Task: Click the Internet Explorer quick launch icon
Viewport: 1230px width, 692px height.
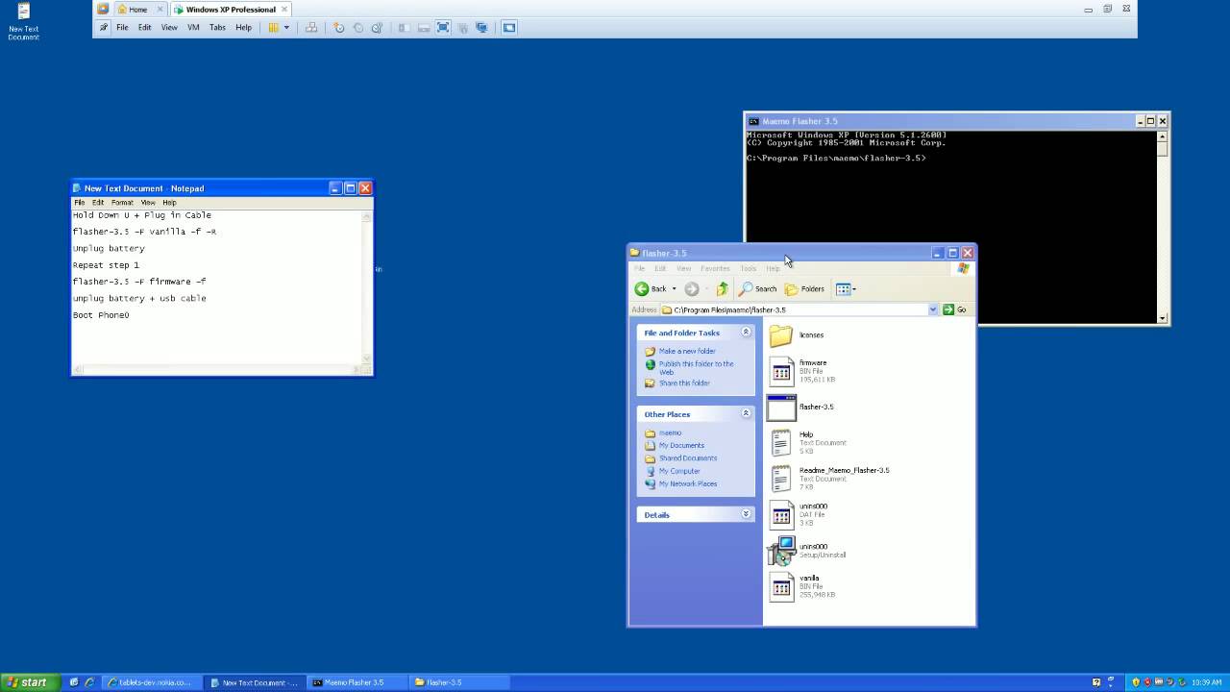Action: click(x=89, y=682)
